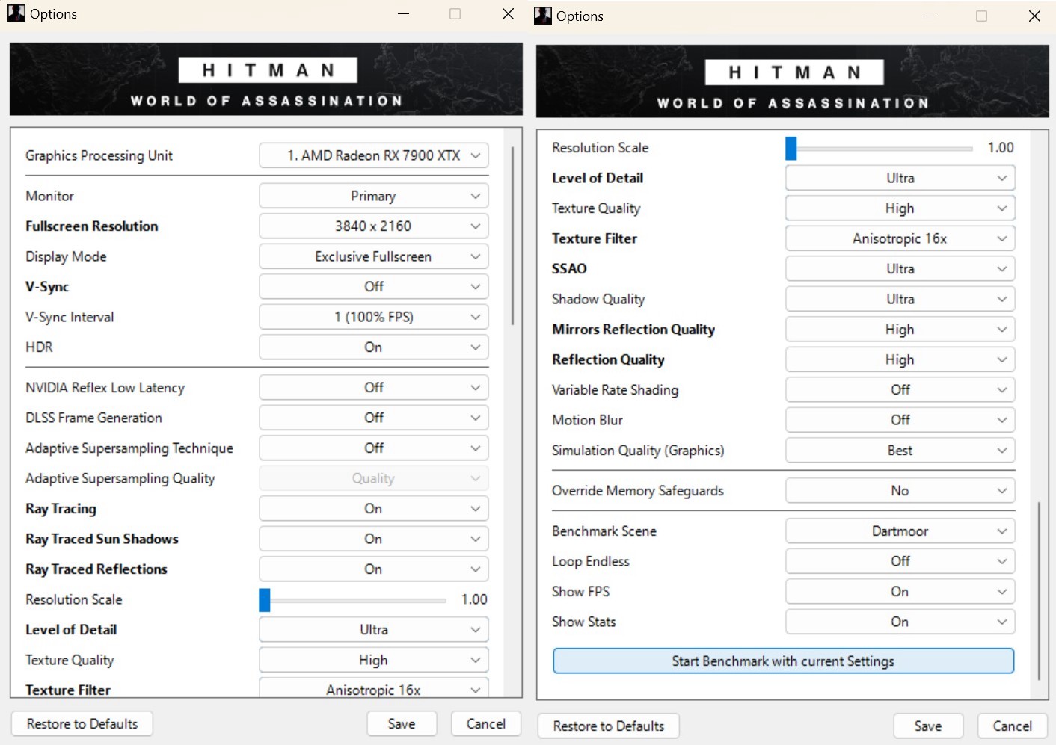Open the Ray Traced Sun Shadows dropdown
Screen dimensions: 1056x745
[374, 539]
